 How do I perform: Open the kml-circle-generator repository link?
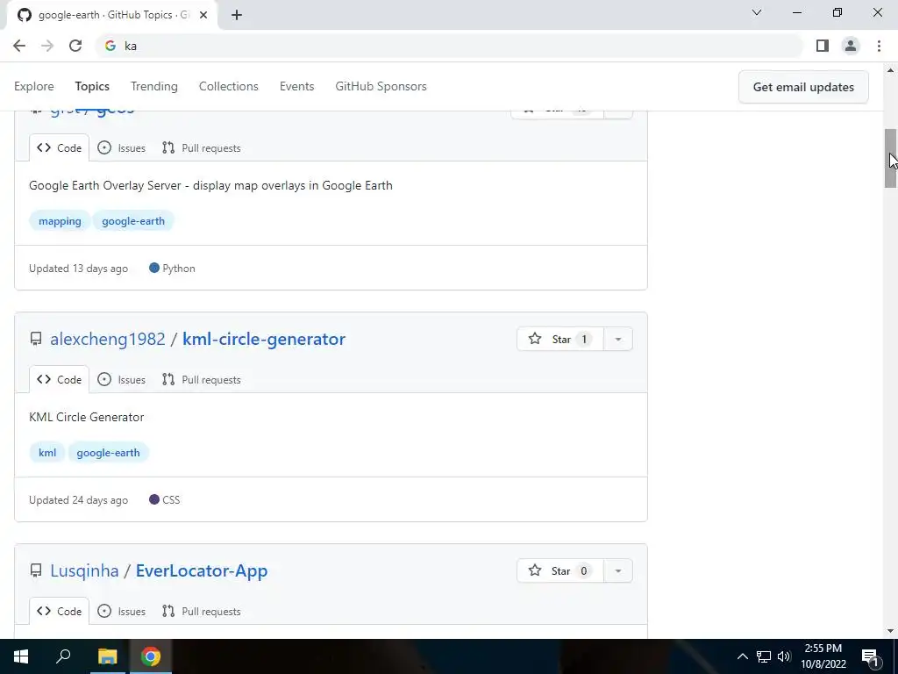264,339
